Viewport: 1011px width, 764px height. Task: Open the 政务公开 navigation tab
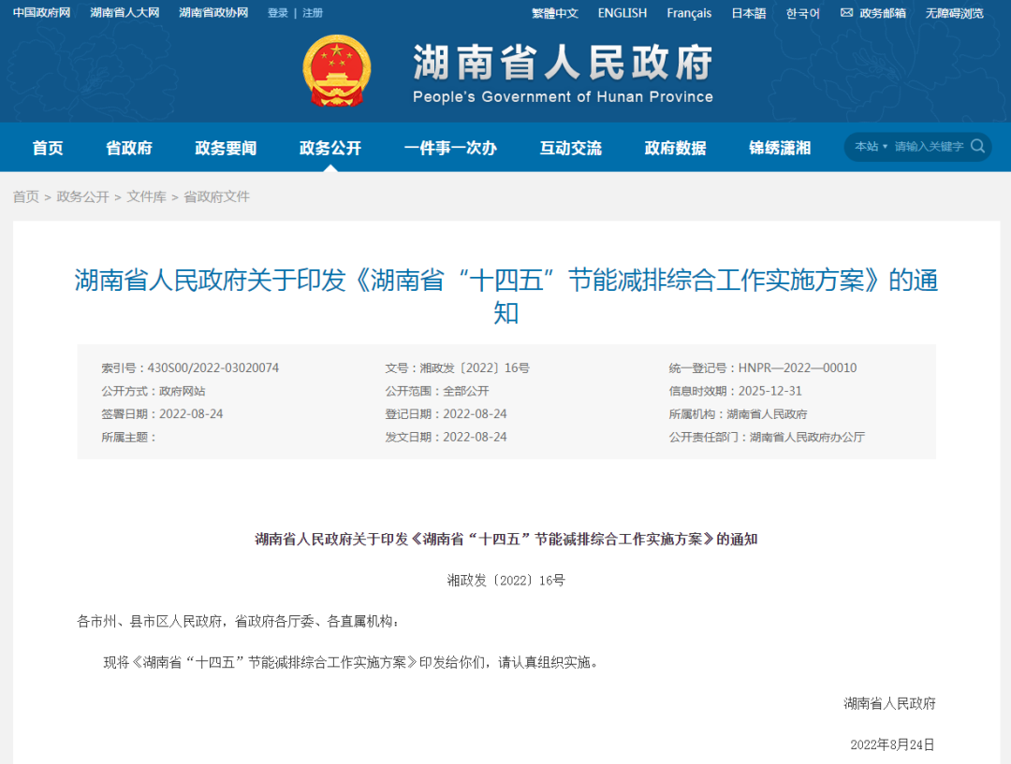click(330, 148)
